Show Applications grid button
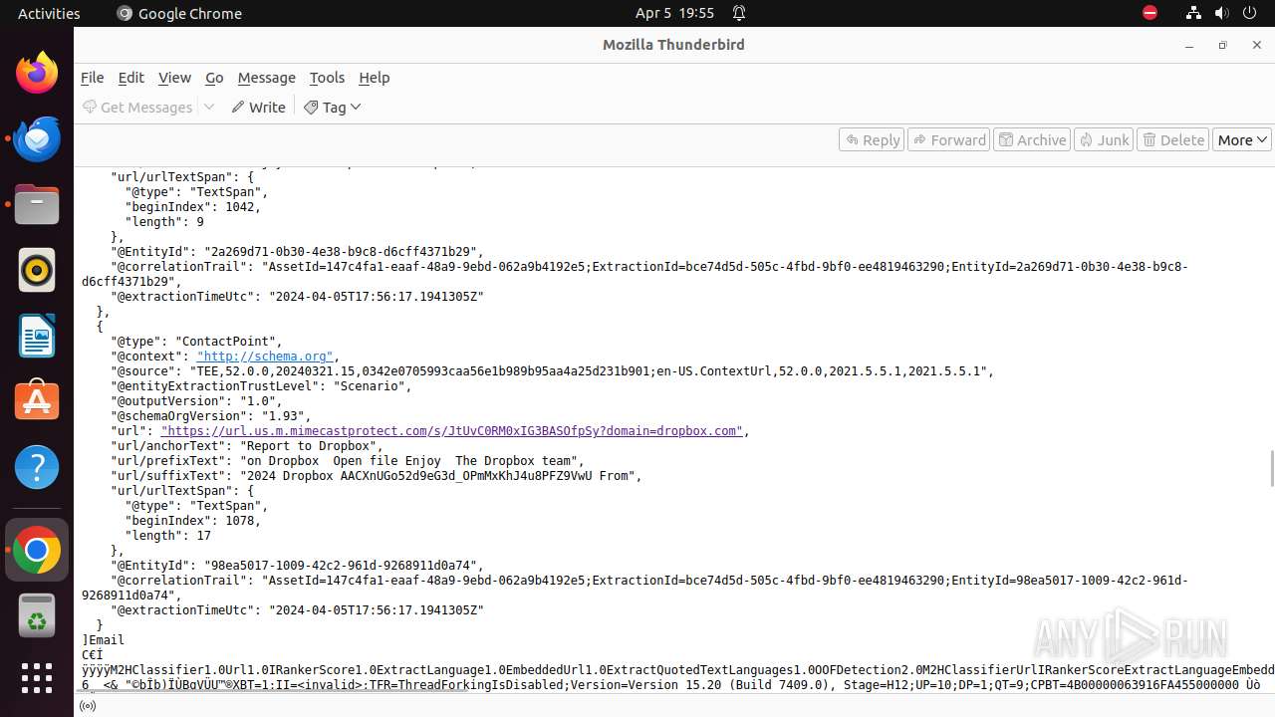 tap(37, 678)
